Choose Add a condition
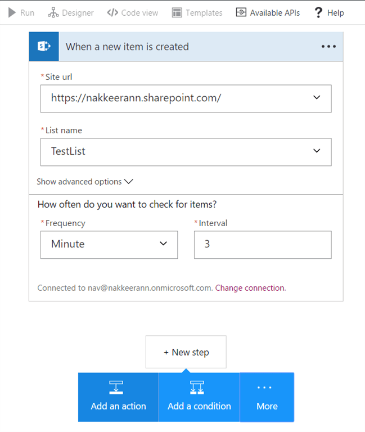 click(x=199, y=397)
